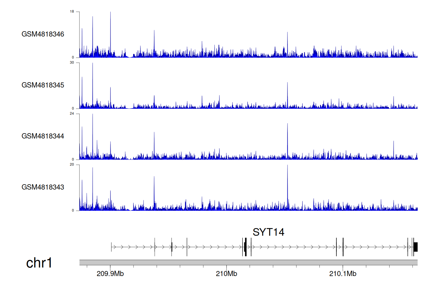Select the y-axis maximum value 24
Viewport: 440px width, 288px height.
(72, 114)
